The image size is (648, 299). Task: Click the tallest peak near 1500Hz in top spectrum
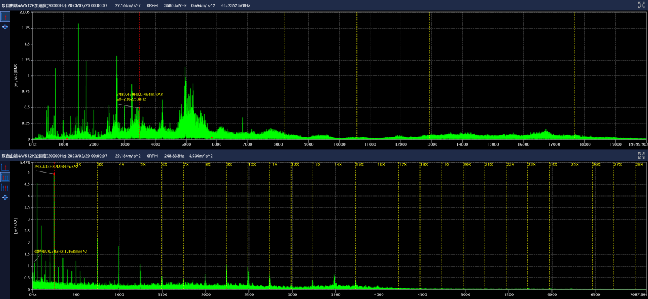(79, 27)
